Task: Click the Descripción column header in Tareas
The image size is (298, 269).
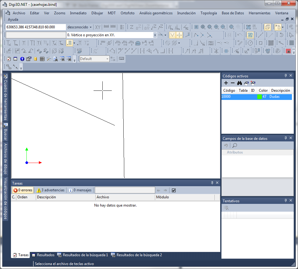Action: (x=46, y=197)
